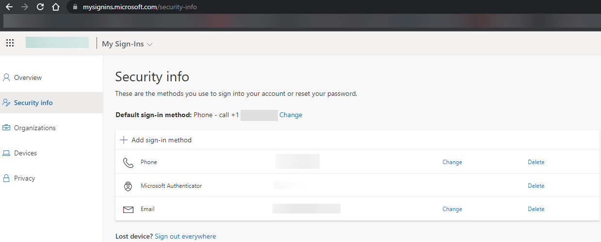Reload the page with refresh icon
This screenshot has width=601, height=242.
point(40,7)
